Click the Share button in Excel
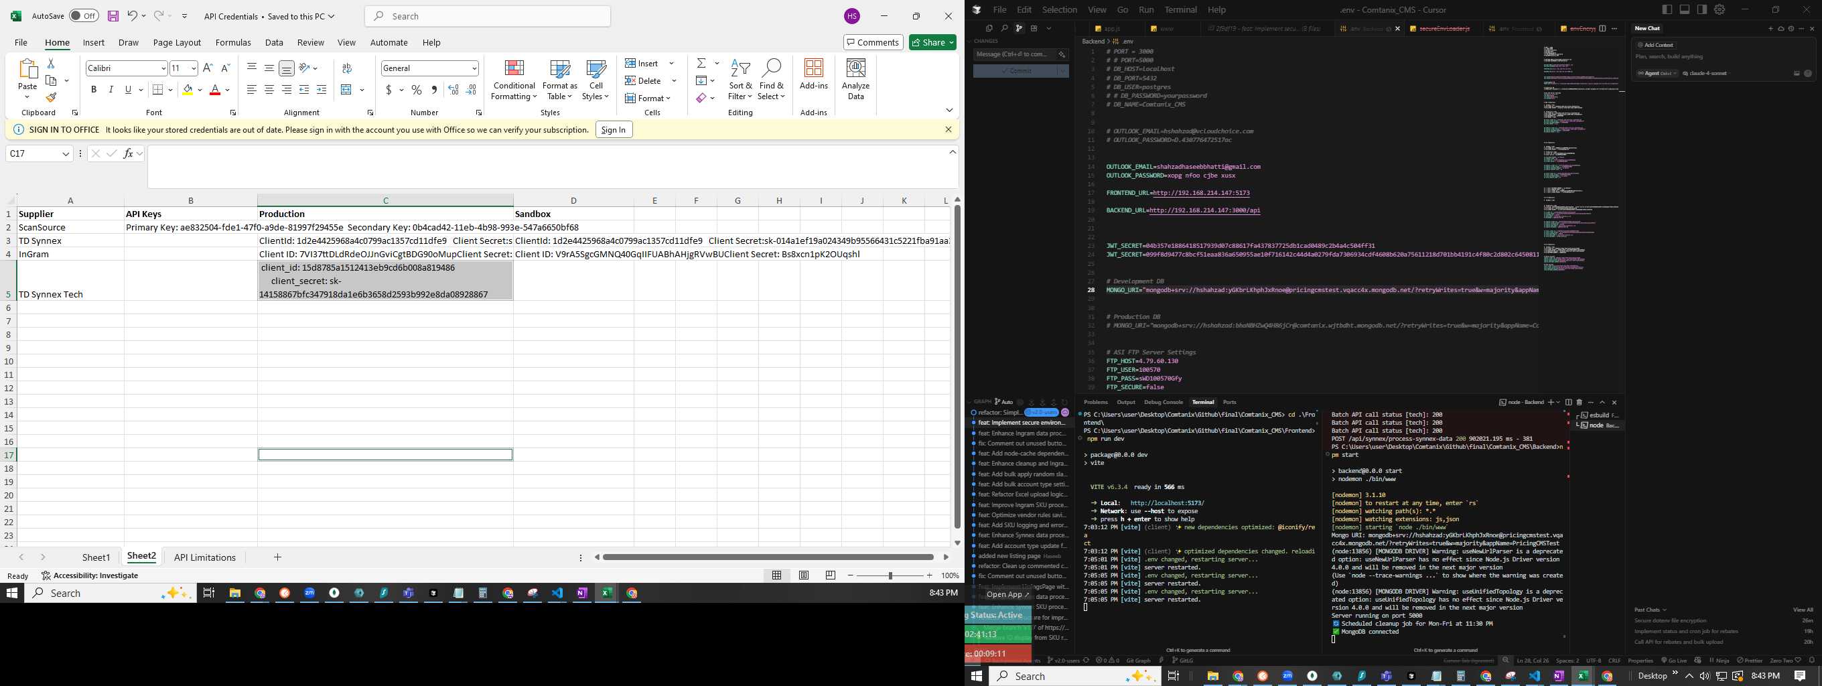This screenshot has height=686, width=1822. (x=932, y=42)
